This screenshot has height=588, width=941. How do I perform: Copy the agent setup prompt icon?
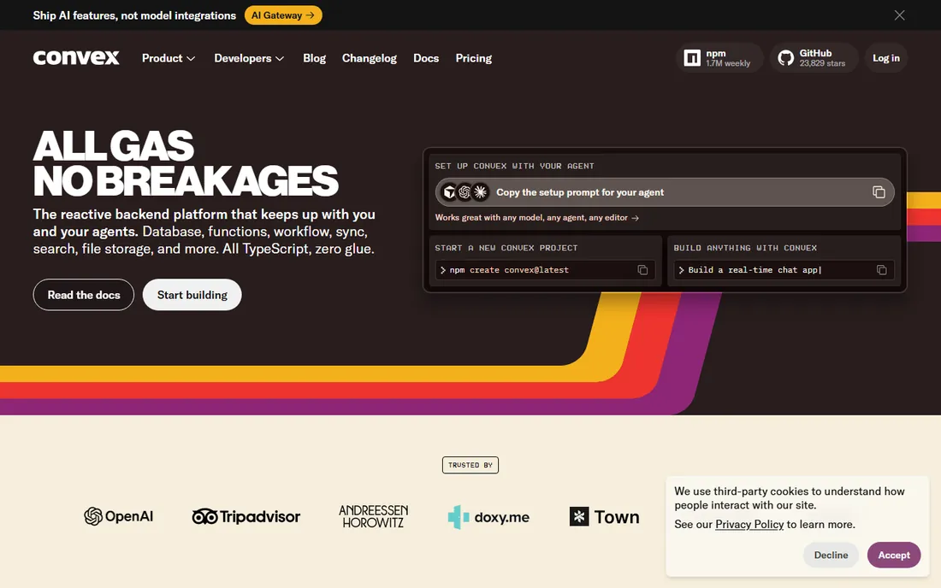879,191
